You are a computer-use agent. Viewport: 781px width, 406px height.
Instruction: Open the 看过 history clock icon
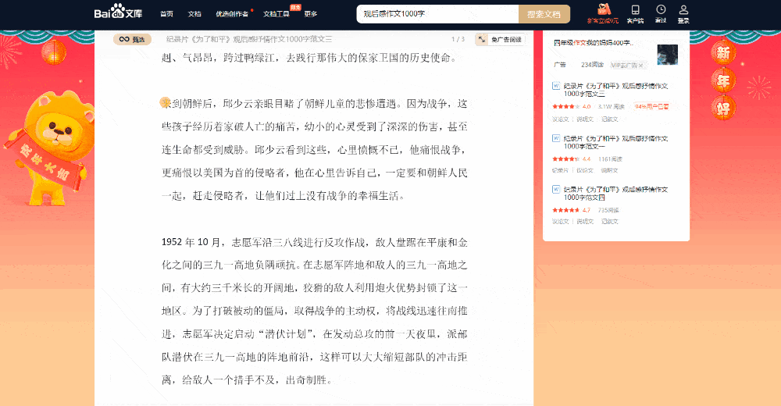(661, 13)
